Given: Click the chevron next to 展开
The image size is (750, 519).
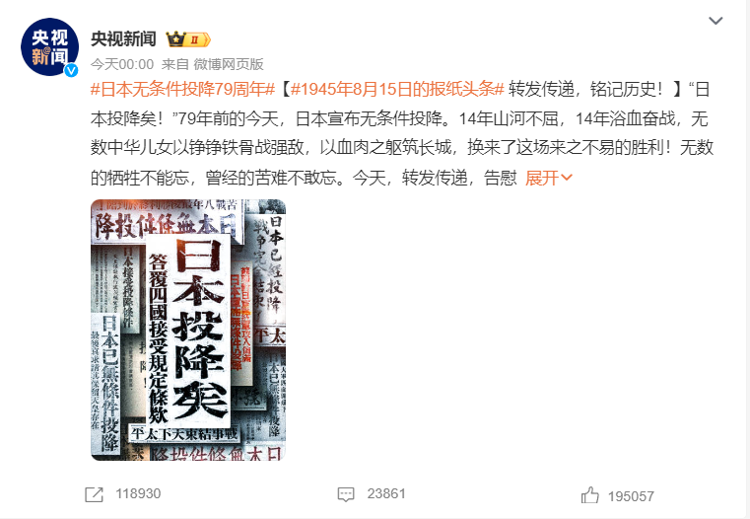Looking at the screenshot, I should click(x=567, y=179).
